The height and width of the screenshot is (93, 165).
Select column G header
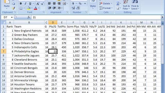point(84,22)
